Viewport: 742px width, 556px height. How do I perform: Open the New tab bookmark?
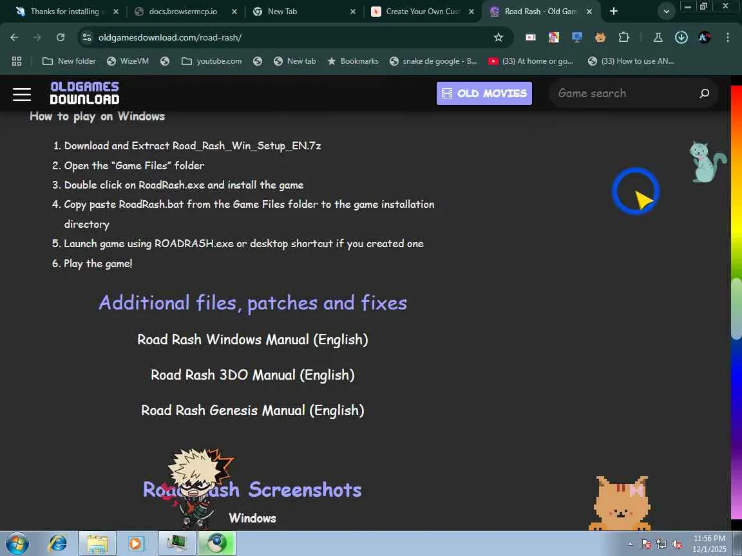click(x=295, y=61)
